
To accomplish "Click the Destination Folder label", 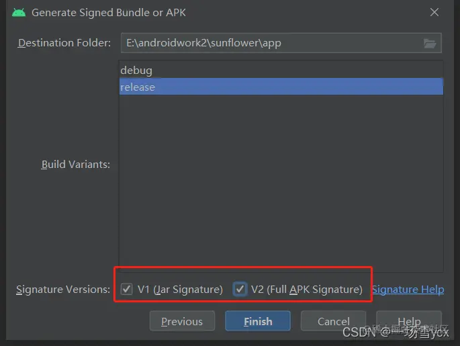I will [x=64, y=43].
